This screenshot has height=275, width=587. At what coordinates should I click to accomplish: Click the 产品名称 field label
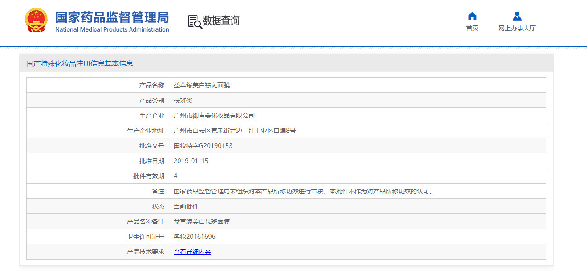click(x=152, y=85)
